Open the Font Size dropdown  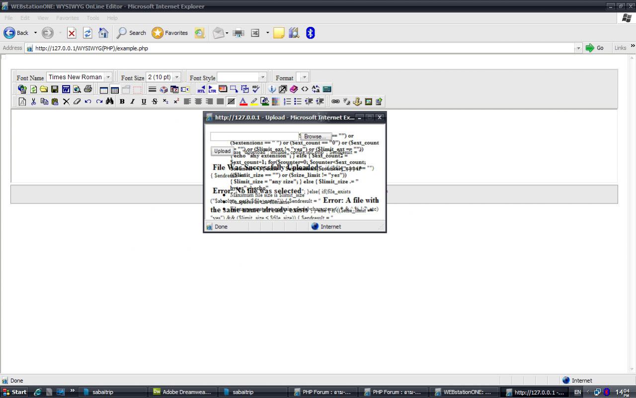(x=176, y=77)
